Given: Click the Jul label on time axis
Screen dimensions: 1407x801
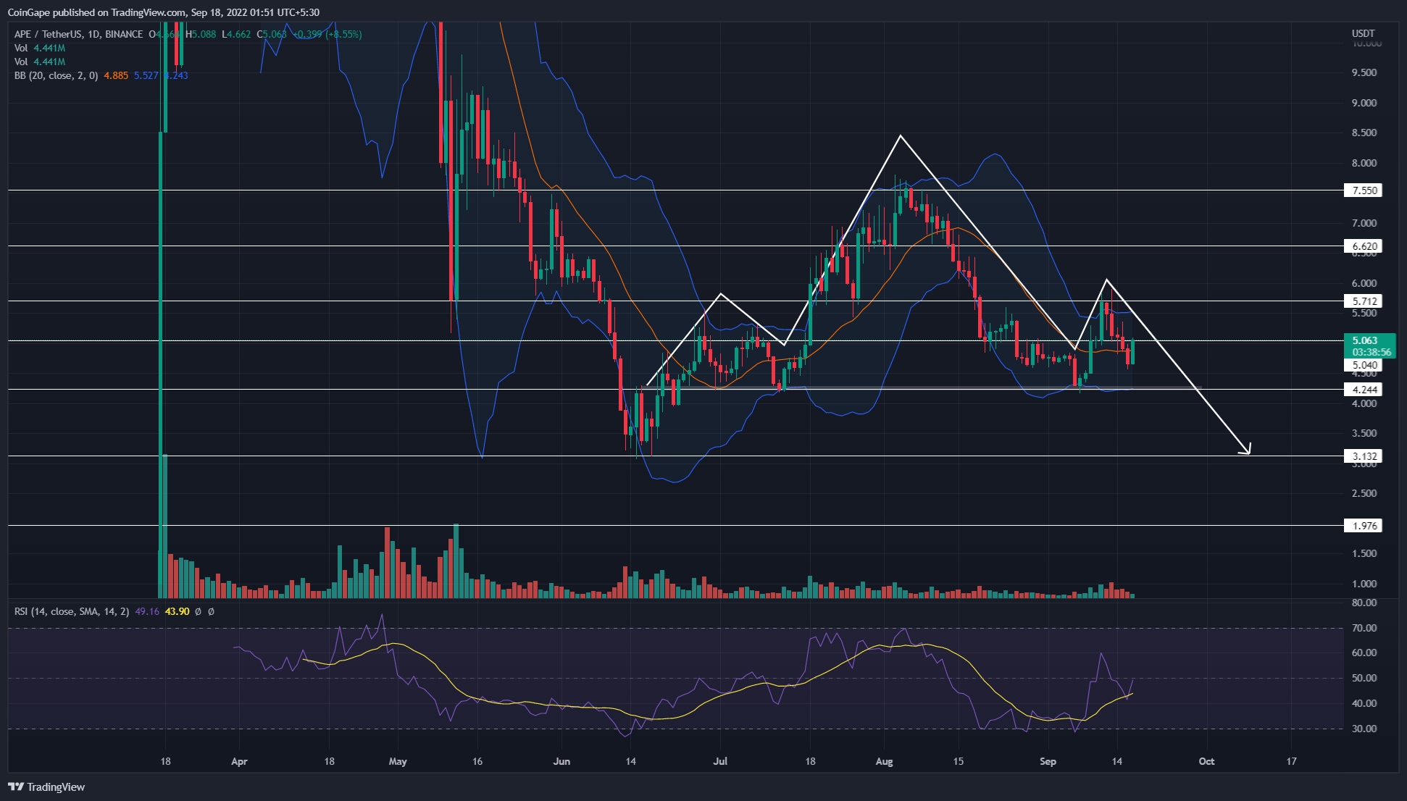Looking at the screenshot, I should click(720, 761).
